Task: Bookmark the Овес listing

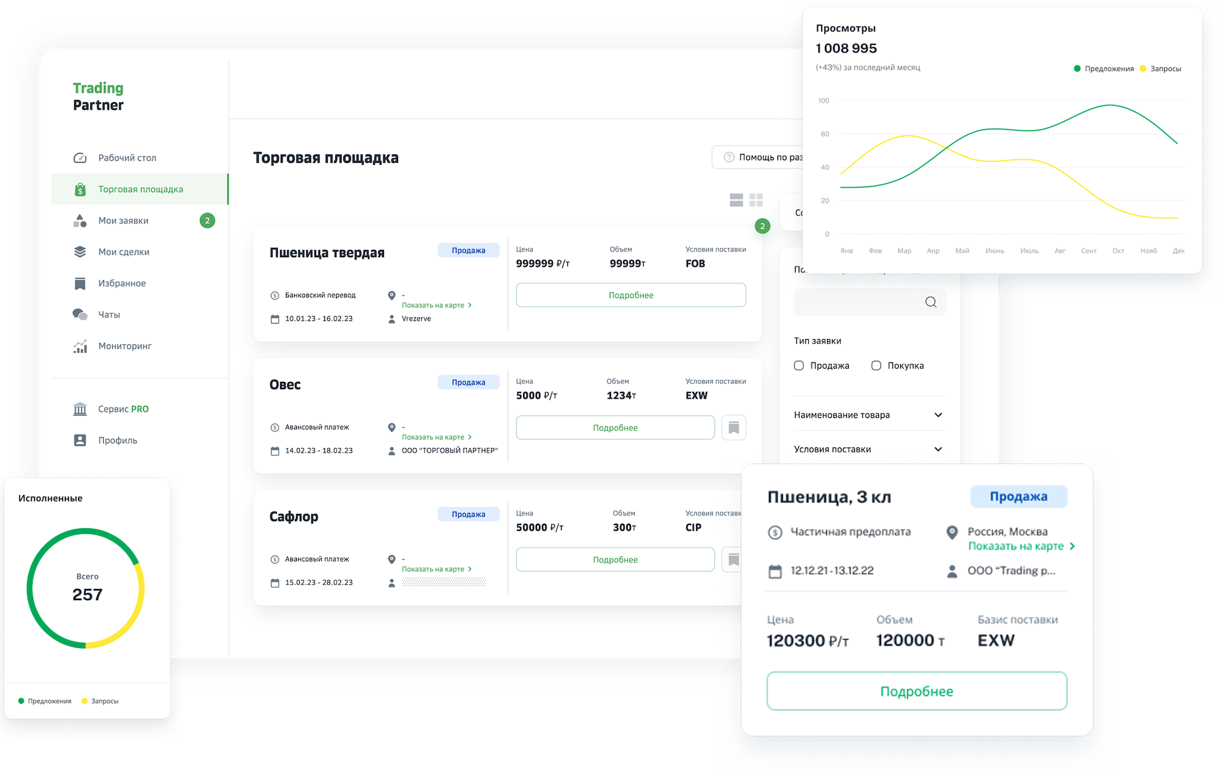Action: (734, 428)
